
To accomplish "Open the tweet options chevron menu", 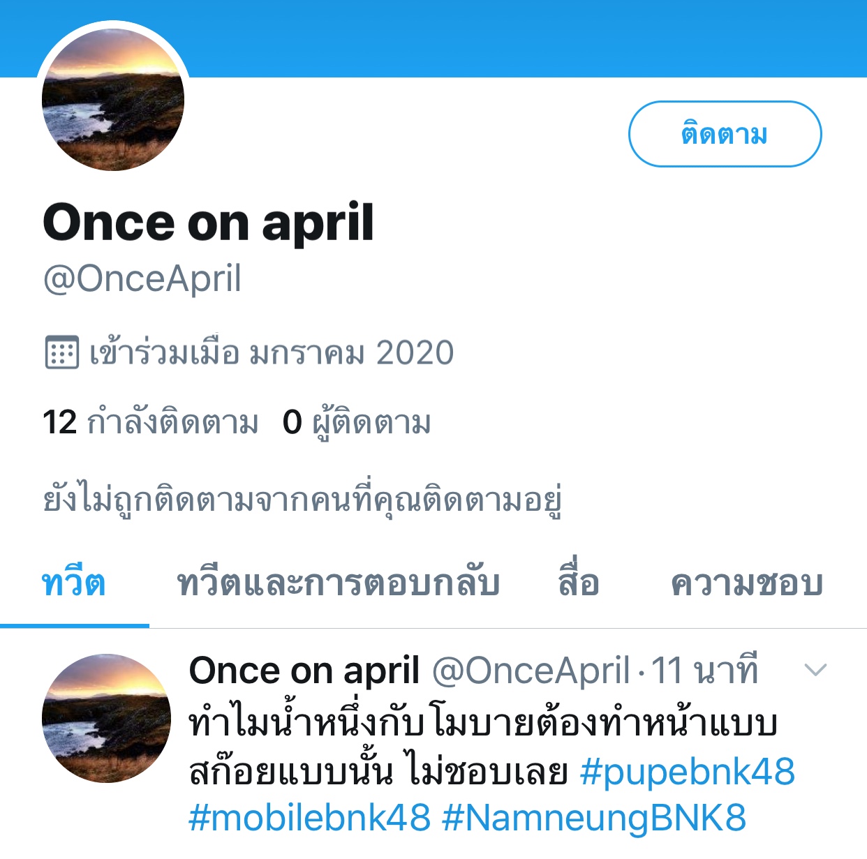I will pyautogui.click(x=815, y=671).
